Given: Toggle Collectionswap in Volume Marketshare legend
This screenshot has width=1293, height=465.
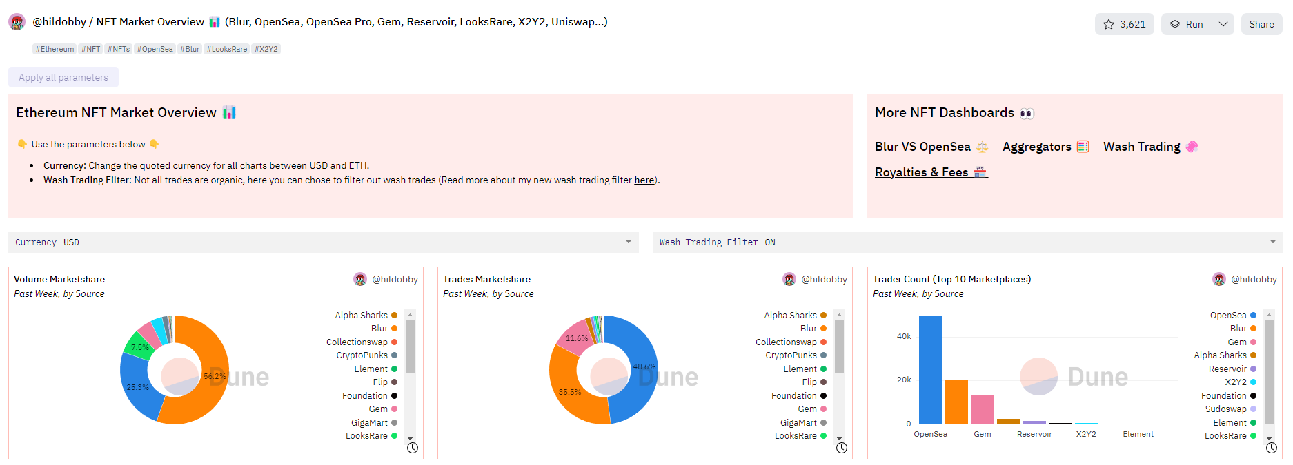Looking at the screenshot, I should click(362, 342).
